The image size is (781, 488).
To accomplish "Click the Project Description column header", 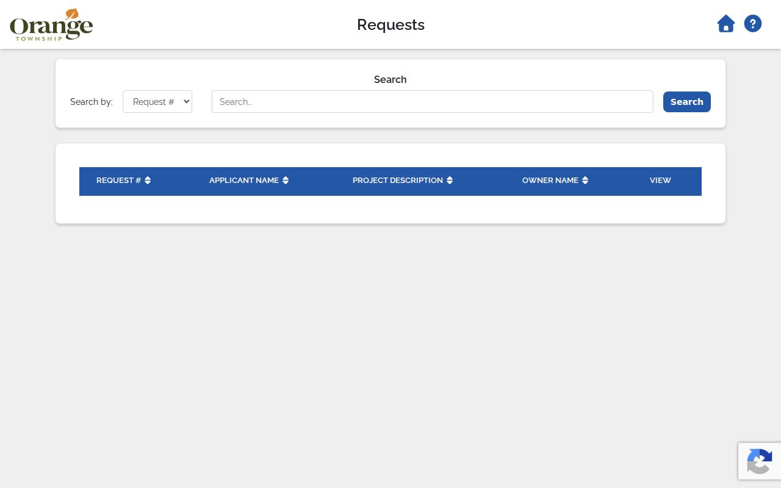I will pos(398,181).
